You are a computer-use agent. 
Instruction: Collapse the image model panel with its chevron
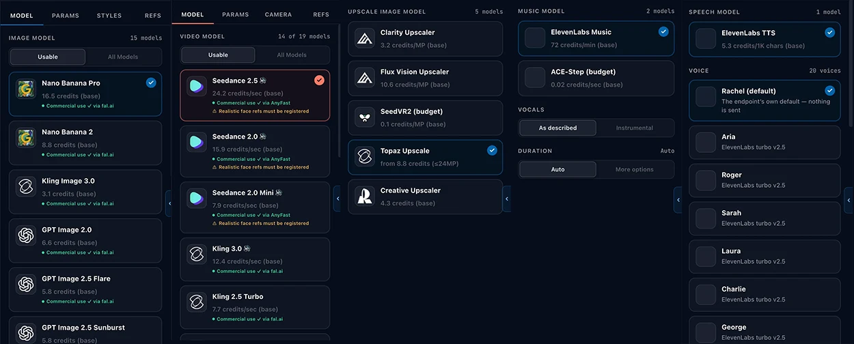click(169, 203)
